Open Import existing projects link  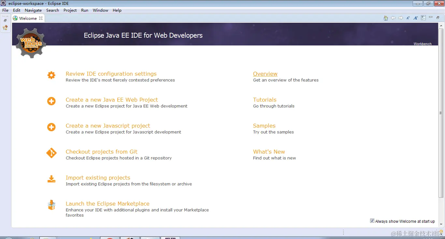(x=98, y=178)
